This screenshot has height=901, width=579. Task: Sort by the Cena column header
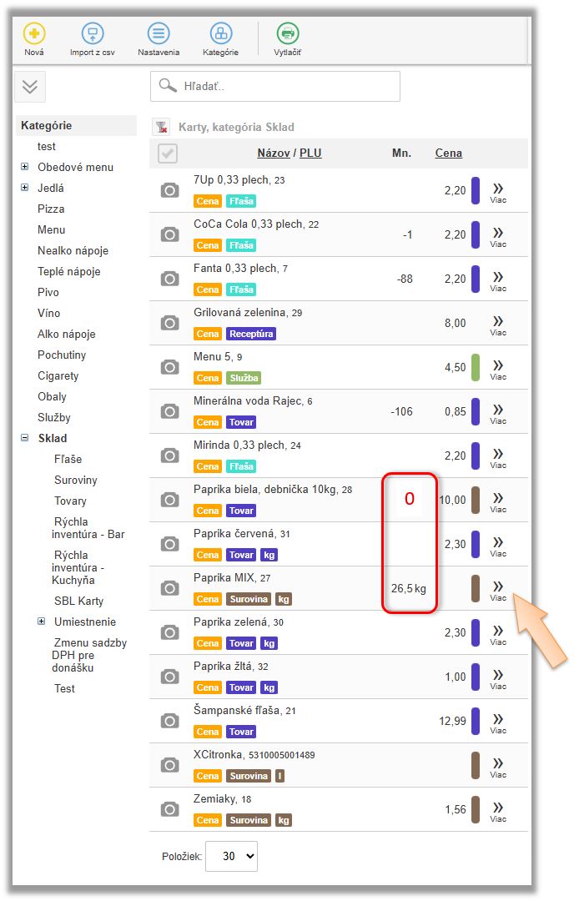[449, 153]
